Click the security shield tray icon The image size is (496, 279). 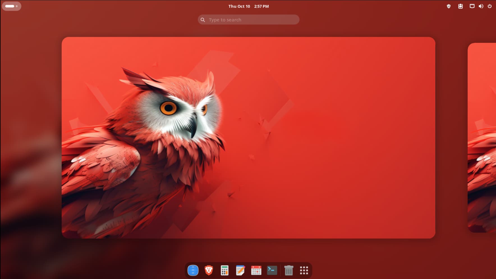click(x=449, y=6)
